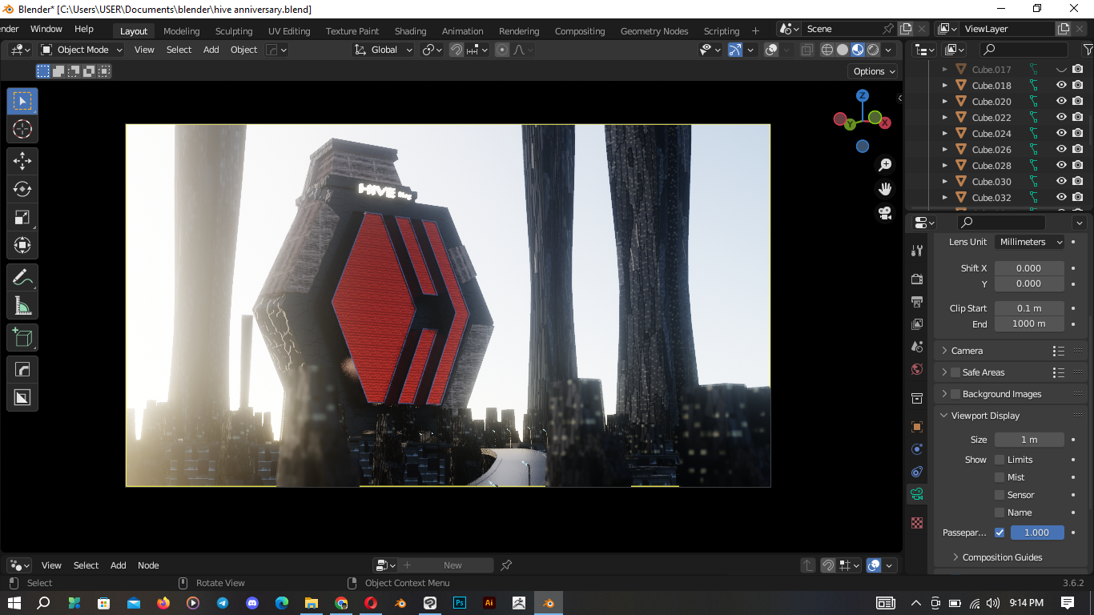Screen dimensions: 1094x615
Task: Open the viewport shading options dropdown arrow
Action: 888,50
